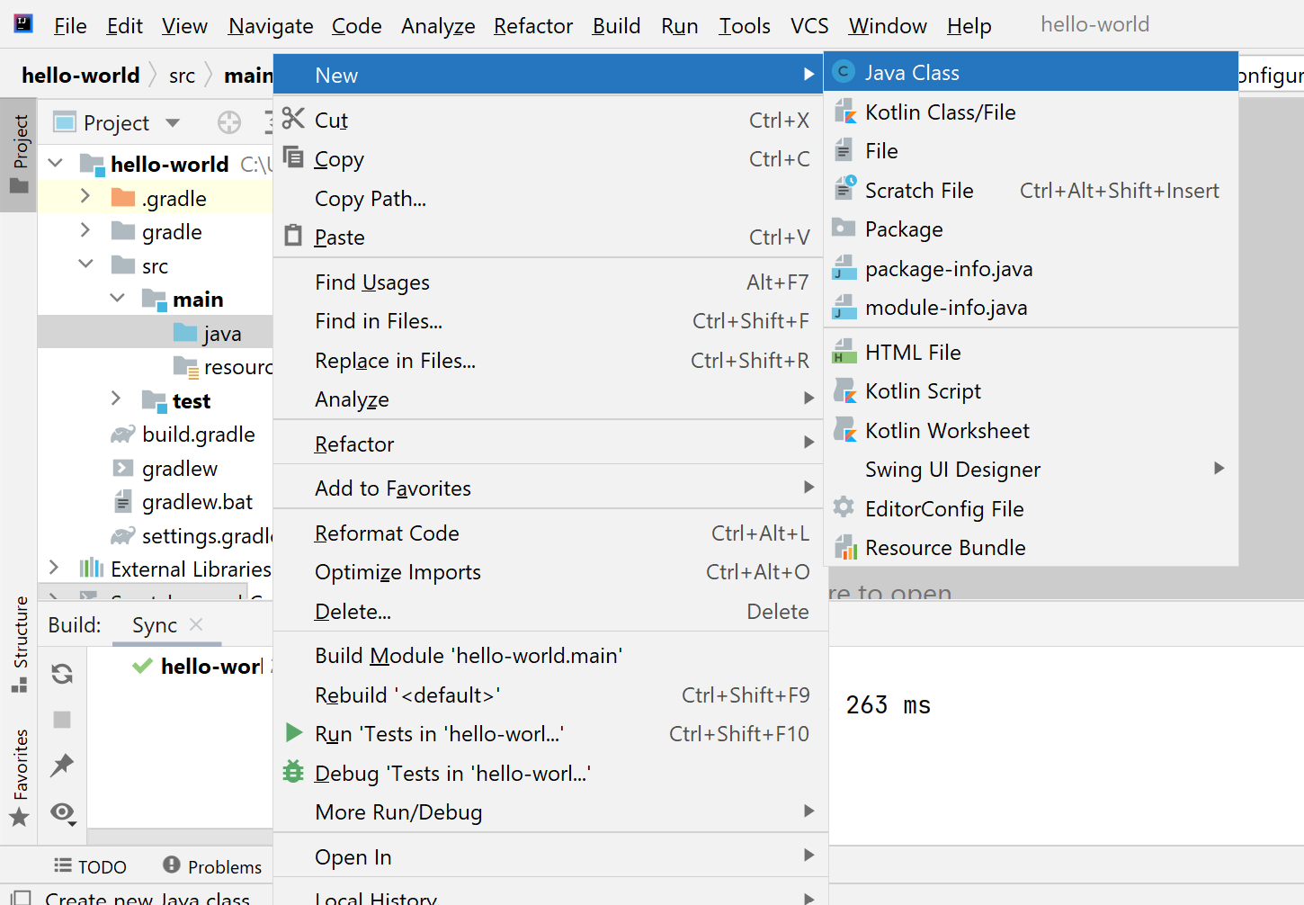Click the Stop build square icon
Image resolution: width=1304 pixels, height=905 pixels.
62,720
